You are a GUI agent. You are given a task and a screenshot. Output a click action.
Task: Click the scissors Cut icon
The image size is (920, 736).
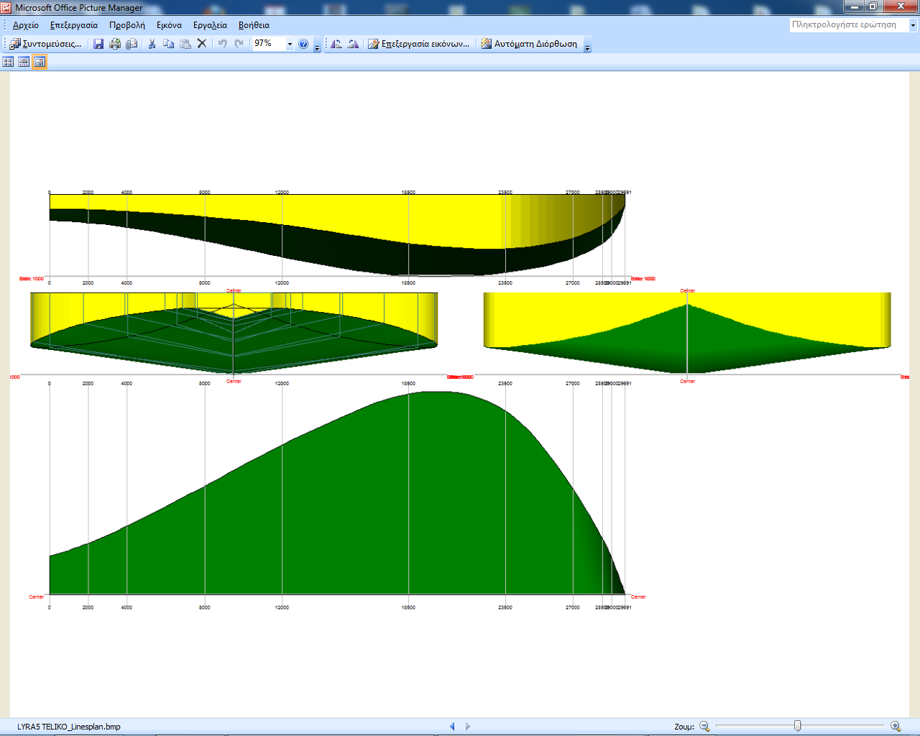pyautogui.click(x=152, y=44)
